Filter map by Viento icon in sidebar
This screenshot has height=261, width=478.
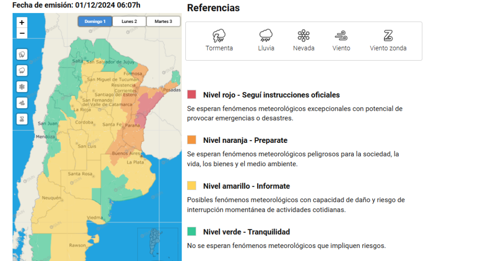click(x=22, y=103)
